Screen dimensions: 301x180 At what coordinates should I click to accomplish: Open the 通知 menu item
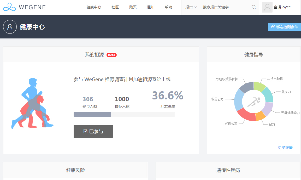click(x=151, y=7)
